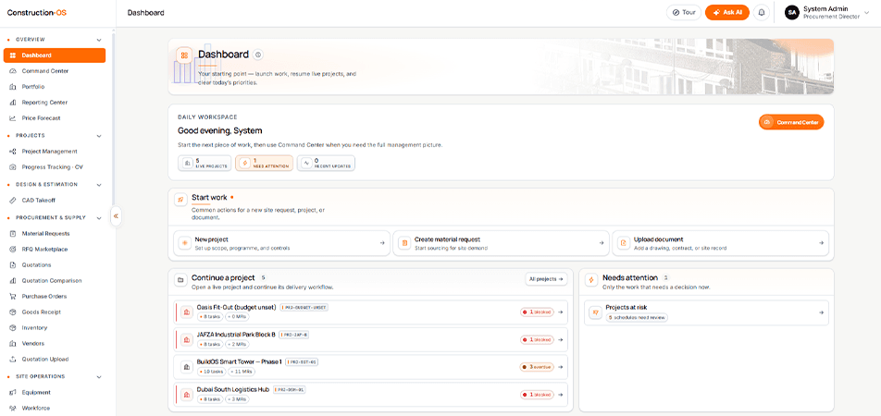Screen dimensions: 881x416
Task: Navigate to Vendors label in sidebar
Action: pyautogui.click(x=33, y=344)
